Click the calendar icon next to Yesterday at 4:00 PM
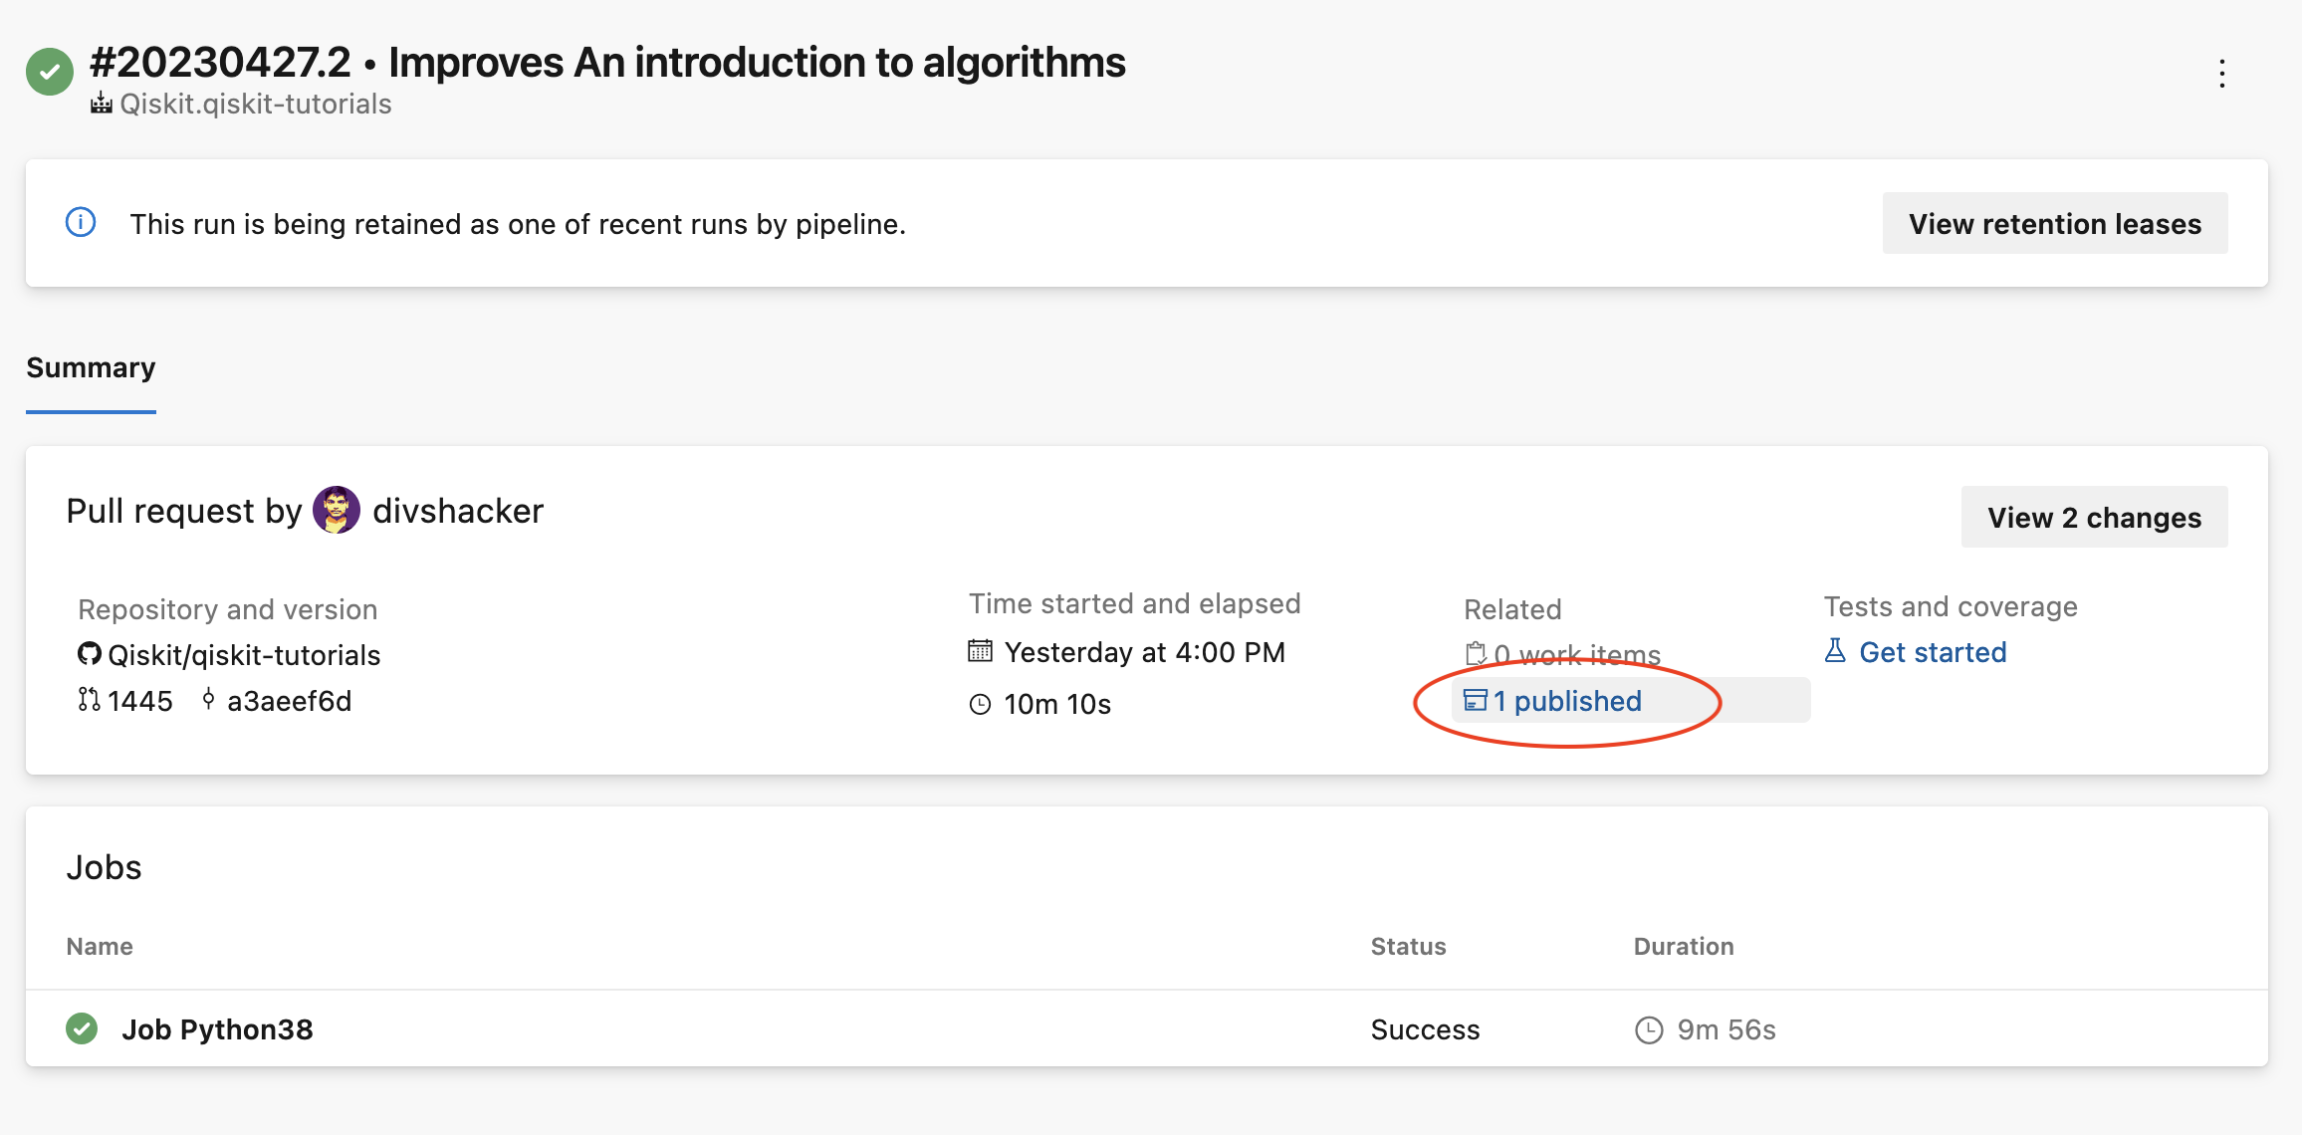The width and height of the screenshot is (2302, 1135). point(981,651)
